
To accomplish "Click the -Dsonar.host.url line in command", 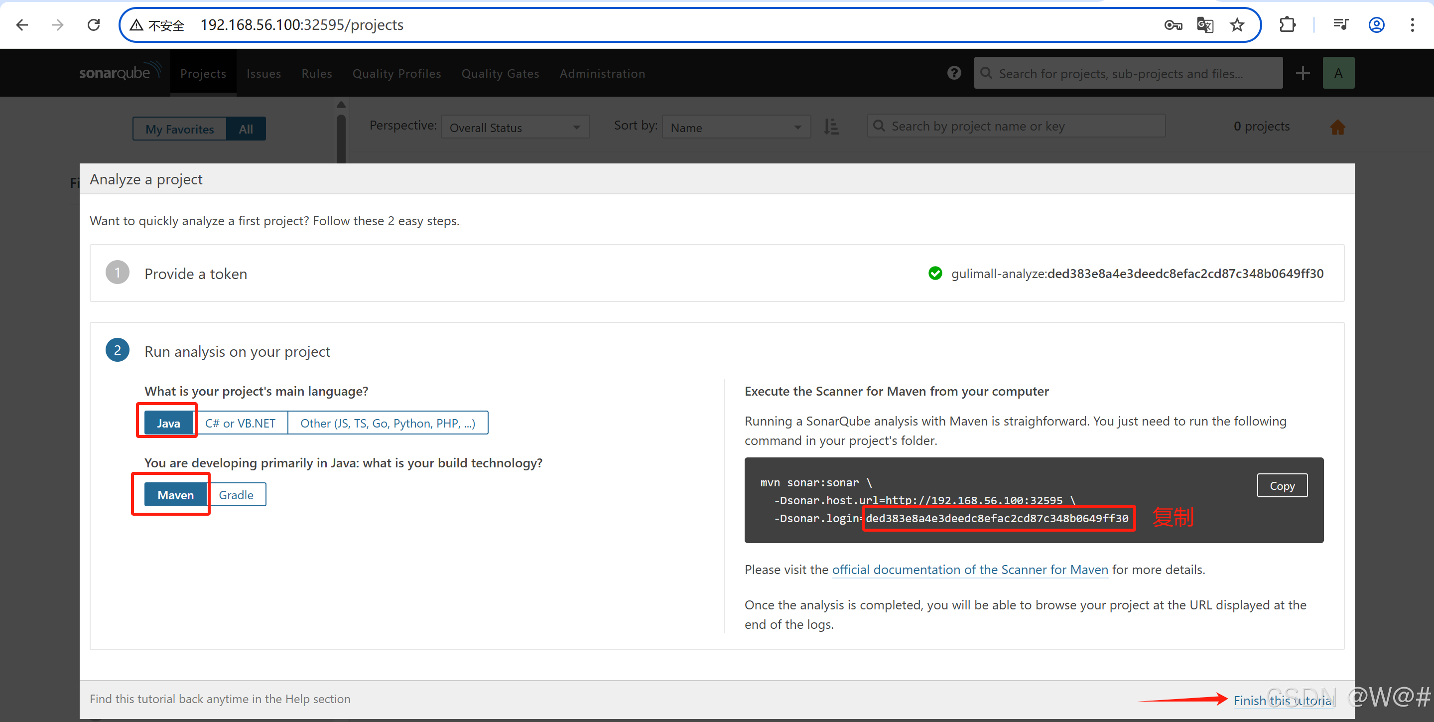I will click(x=924, y=500).
